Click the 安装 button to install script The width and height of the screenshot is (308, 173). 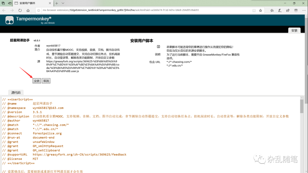[x=37, y=81]
